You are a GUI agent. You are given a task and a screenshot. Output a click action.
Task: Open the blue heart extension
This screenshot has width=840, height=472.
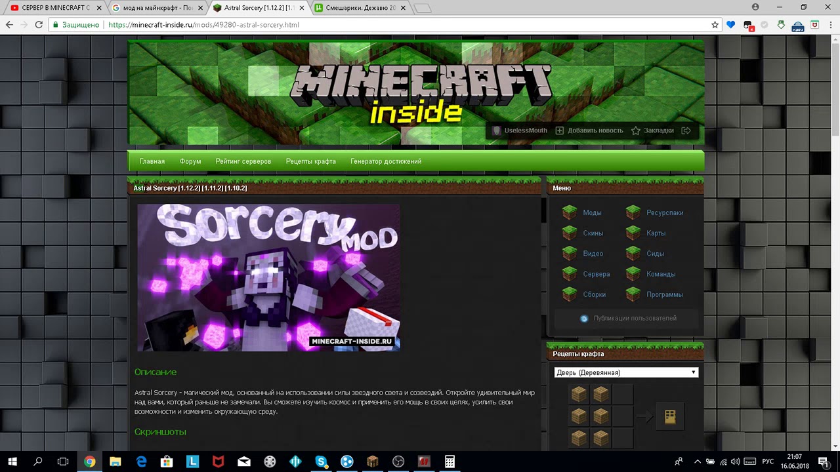coord(731,25)
